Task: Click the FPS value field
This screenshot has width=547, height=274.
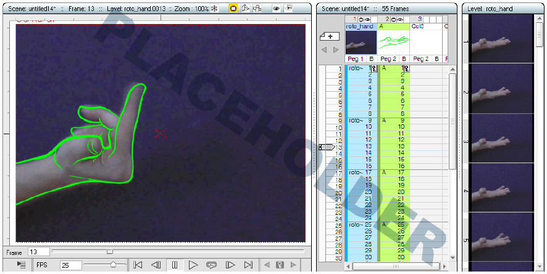Action: [71, 265]
